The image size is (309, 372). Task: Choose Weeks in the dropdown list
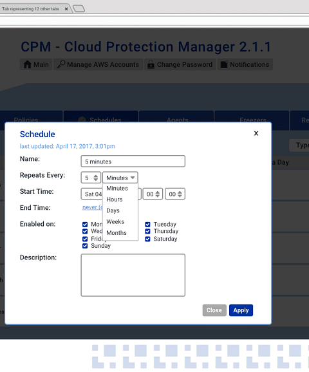click(115, 221)
